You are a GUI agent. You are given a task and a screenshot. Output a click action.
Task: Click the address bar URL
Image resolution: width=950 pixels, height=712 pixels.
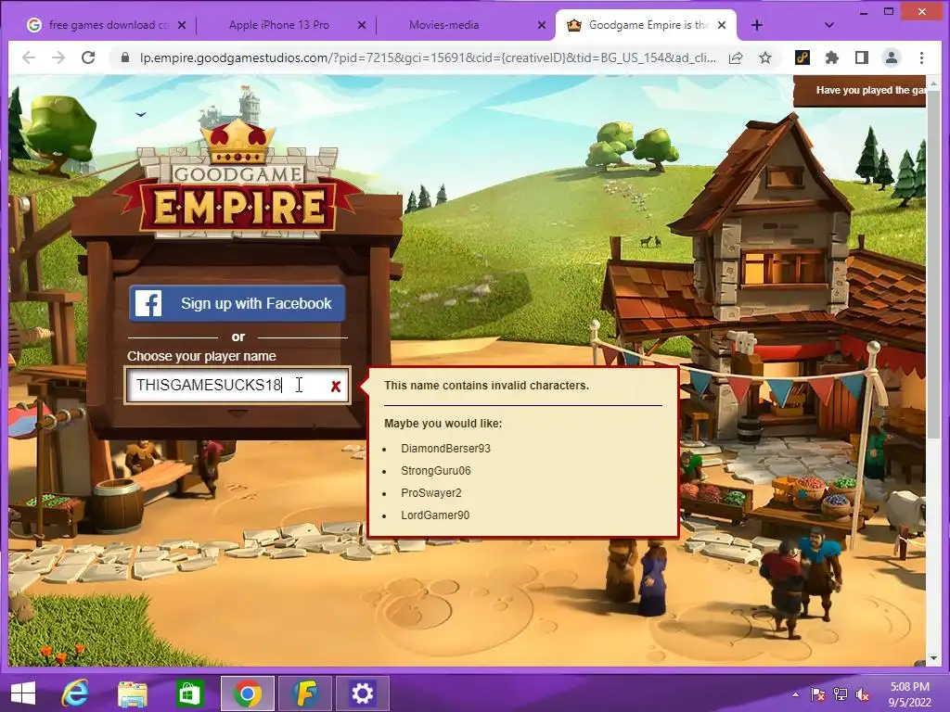428,57
